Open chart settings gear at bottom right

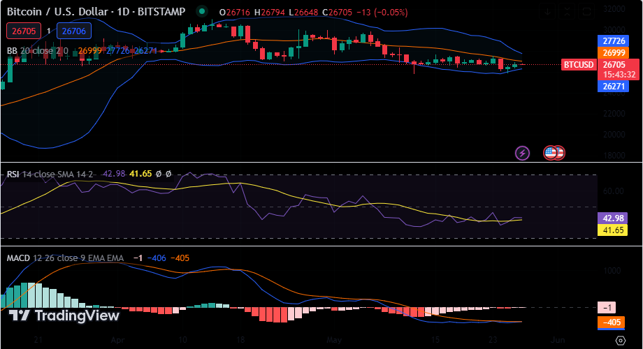[x=620, y=340]
